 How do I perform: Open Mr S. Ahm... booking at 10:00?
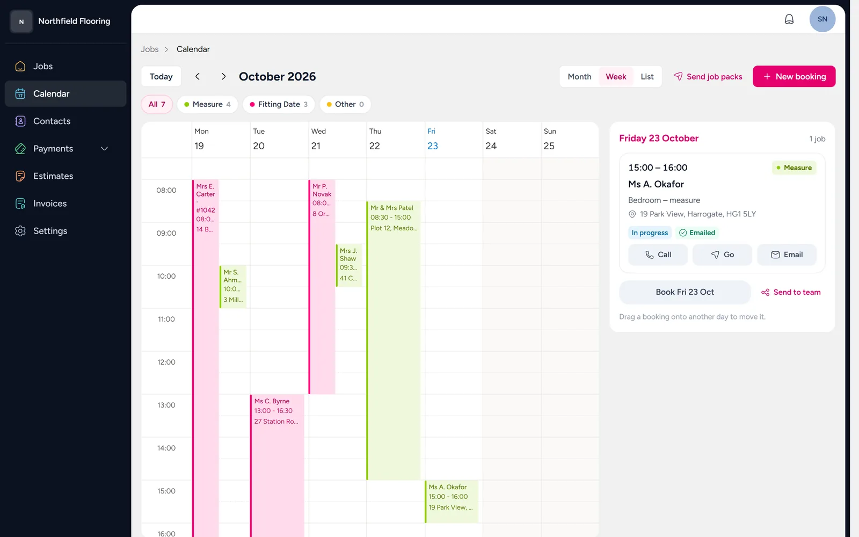point(233,286)
